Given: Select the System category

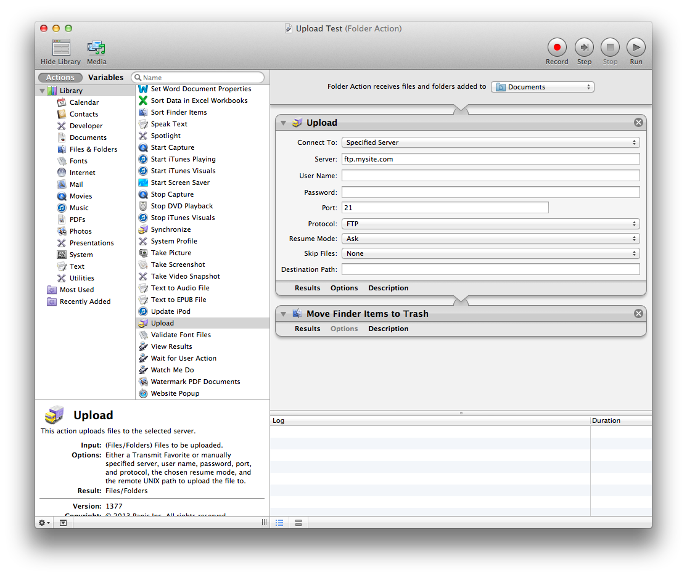Looking at the screenshot, I should [x=81, y=255].
